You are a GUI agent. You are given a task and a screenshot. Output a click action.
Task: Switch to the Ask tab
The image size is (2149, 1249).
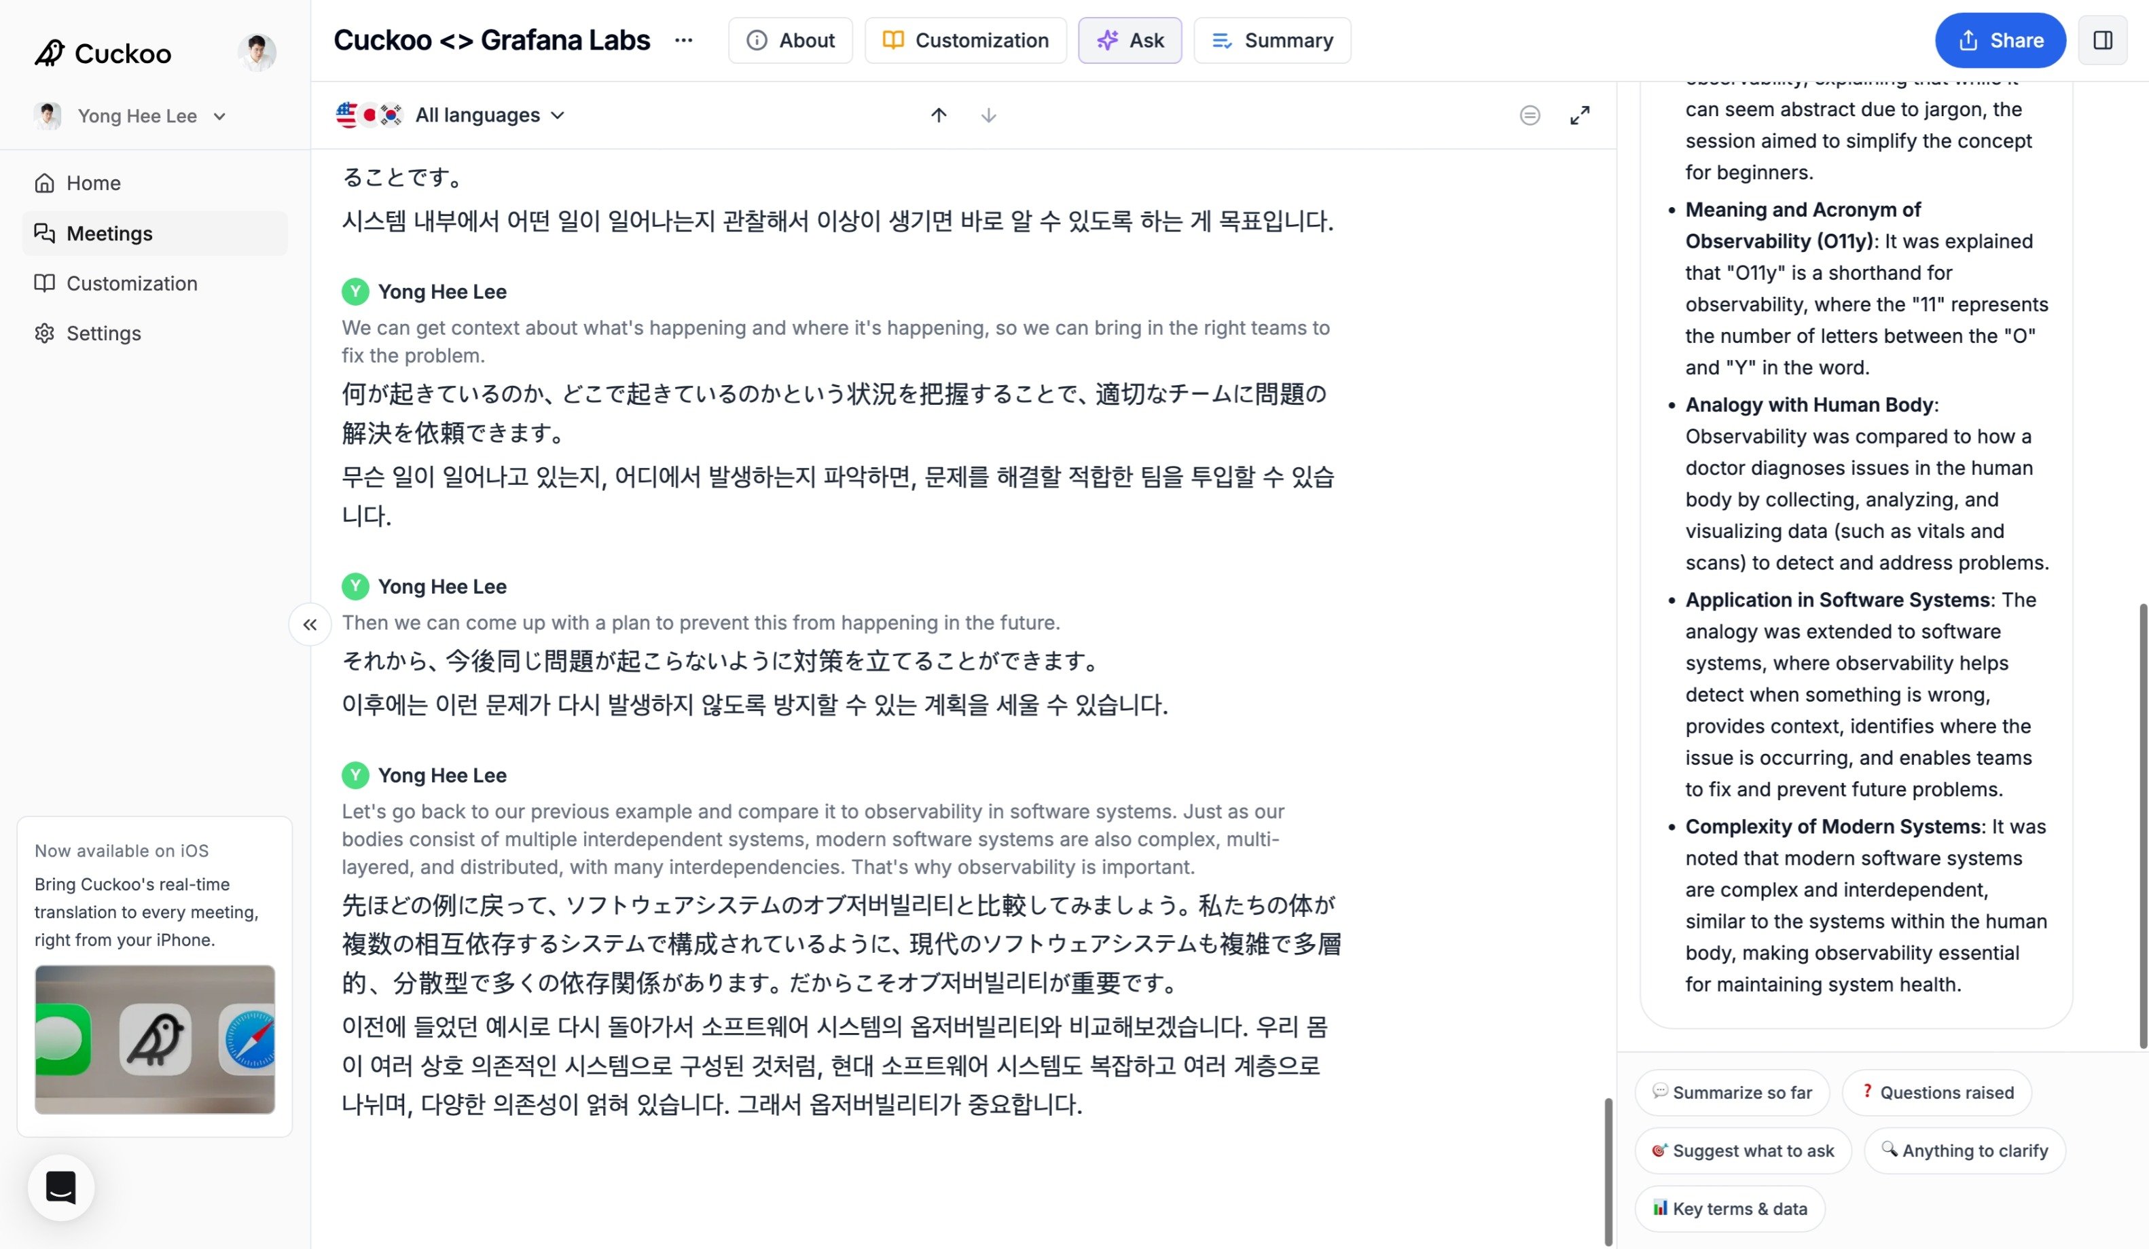coord(1130,40)
